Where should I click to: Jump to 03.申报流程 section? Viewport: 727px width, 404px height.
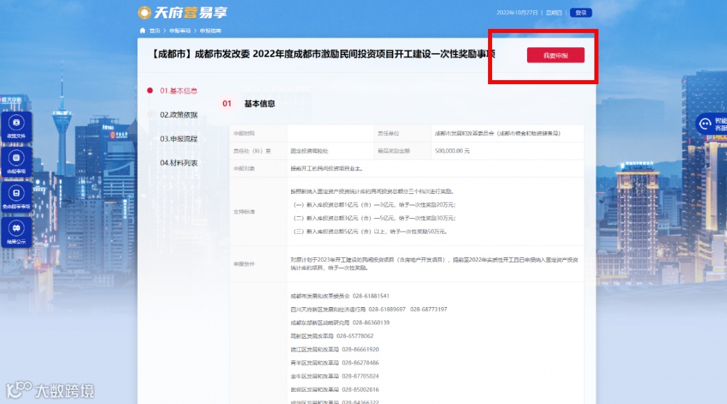pyautogui.click(x=178, y=139)
